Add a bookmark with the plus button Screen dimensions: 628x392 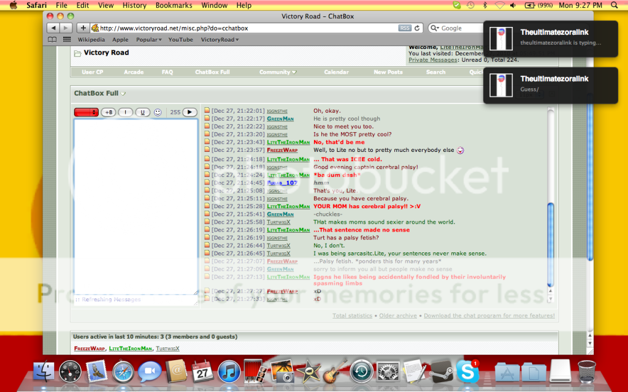tap(83, 28)
